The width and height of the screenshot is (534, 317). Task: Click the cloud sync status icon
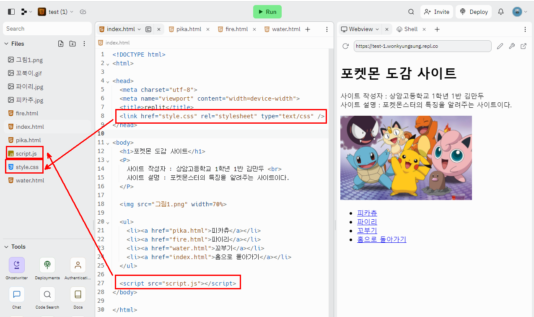click(x=83, y=12)
